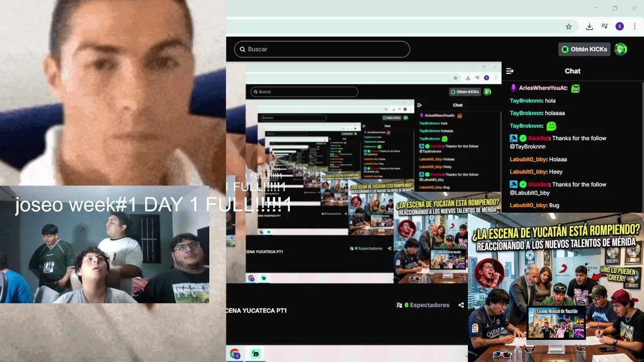Click the 'Heey' chat message text
The width and height of the screenshot is (644, 362).
tap(556, 172)
